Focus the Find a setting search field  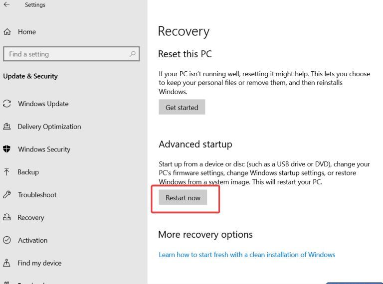[71, 54]
